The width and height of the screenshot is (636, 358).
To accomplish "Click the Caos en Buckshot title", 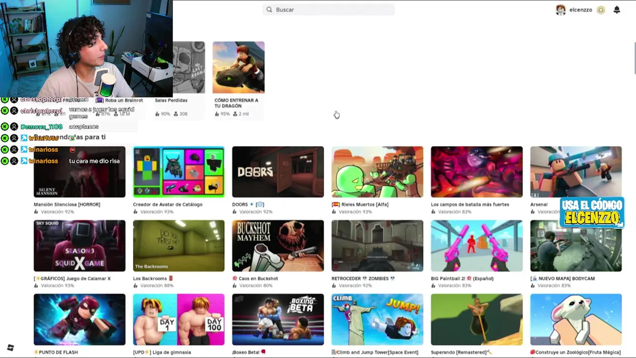I will point(255,278).
